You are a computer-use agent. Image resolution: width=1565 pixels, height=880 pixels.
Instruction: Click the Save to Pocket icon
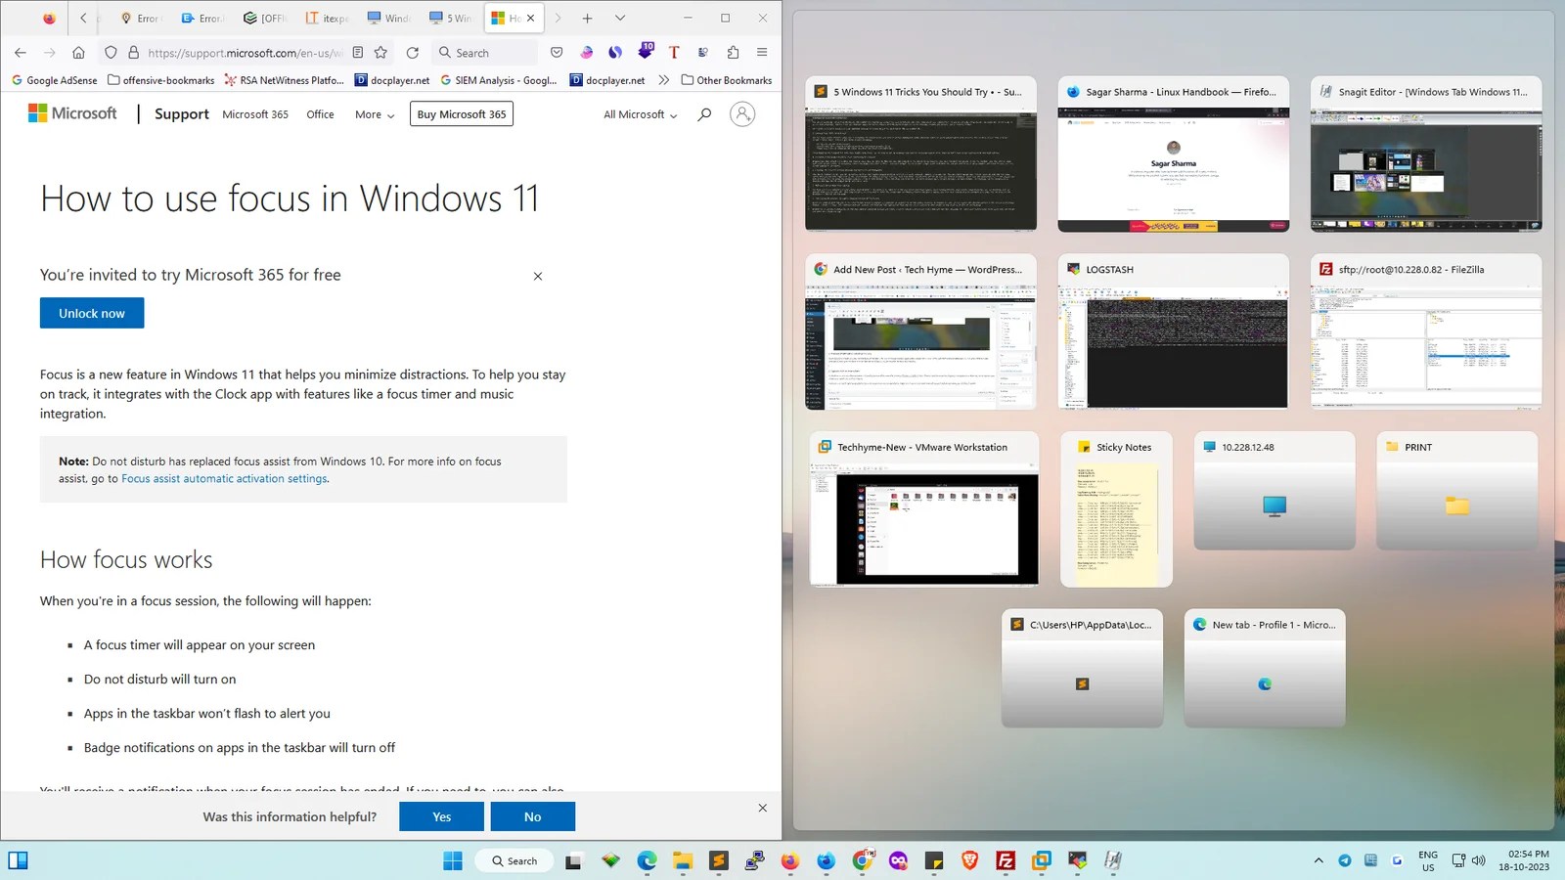click(557, 53)
